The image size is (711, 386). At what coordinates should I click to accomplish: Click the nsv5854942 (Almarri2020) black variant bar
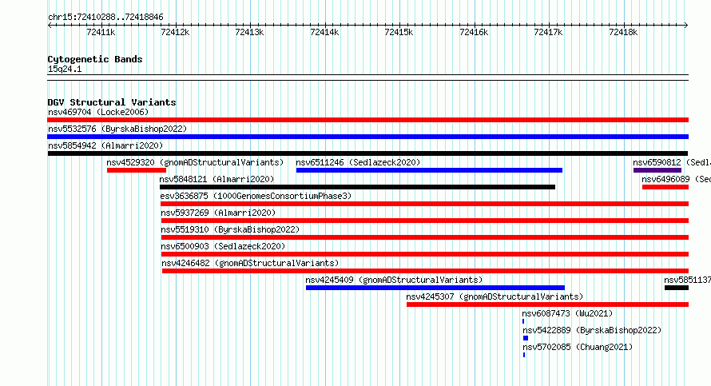click(x=367, y=153)
